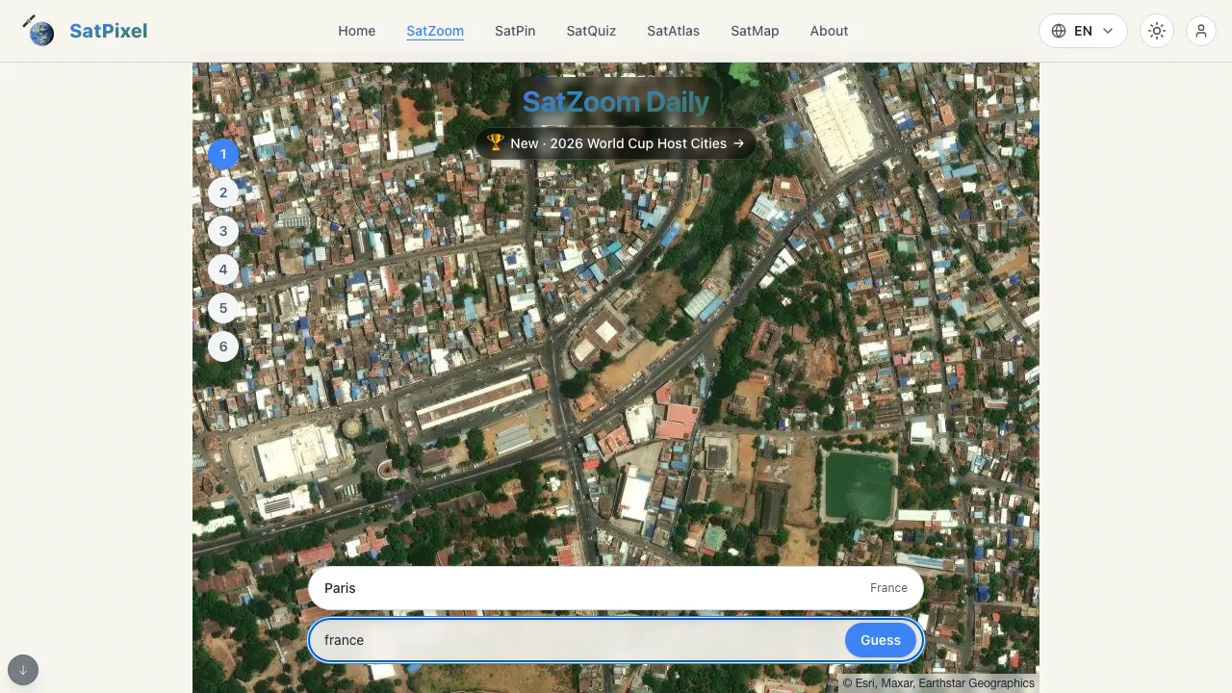
Task: Open the SatZoom nav item
Action: [435, 31]
